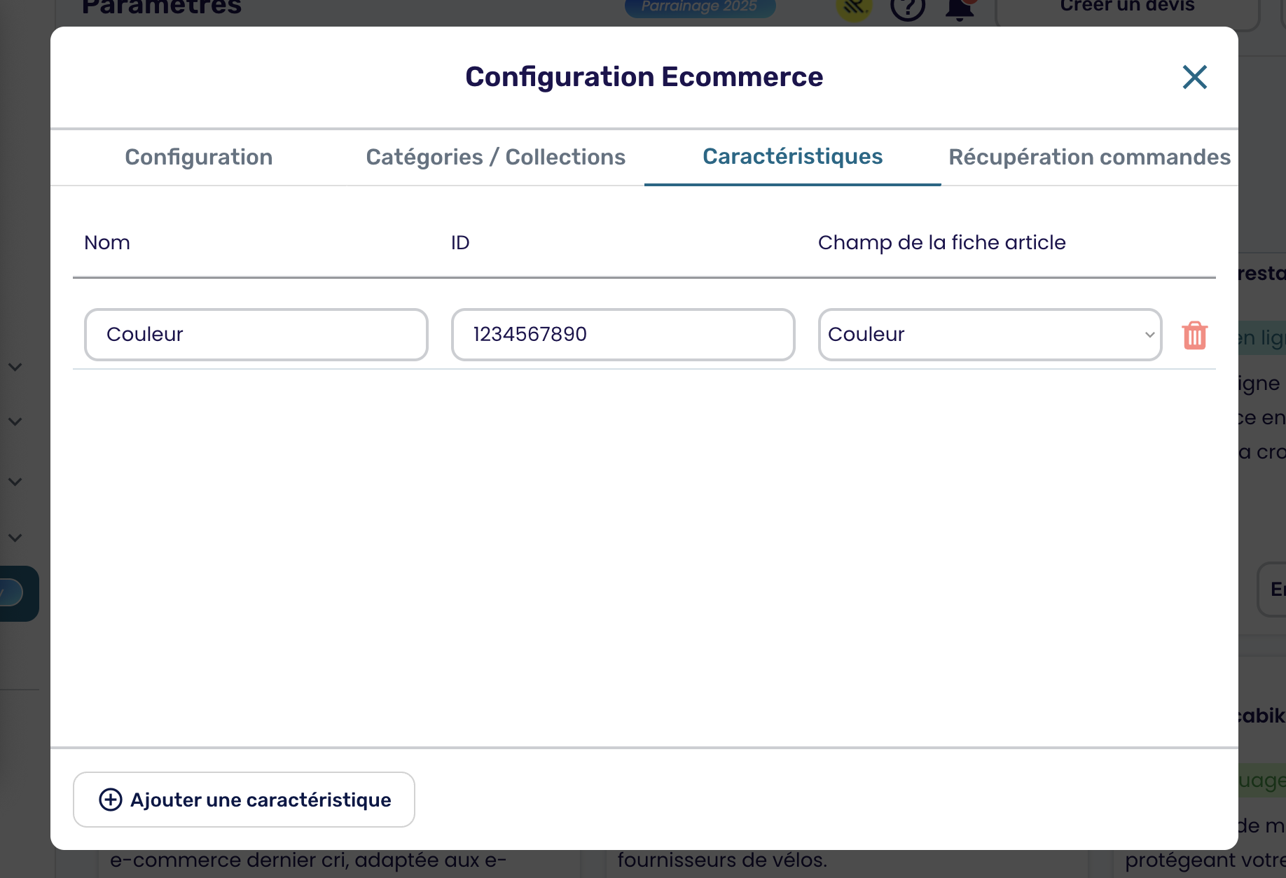Open the Champ de la fiche article dropdown
1286x878 pixels.
pyautogui.click(x=990, y=335)
